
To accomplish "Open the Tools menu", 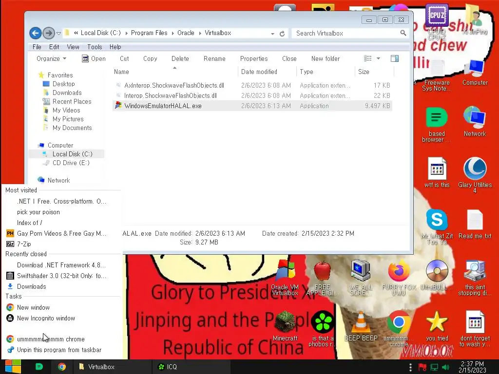I will point(95,47).
